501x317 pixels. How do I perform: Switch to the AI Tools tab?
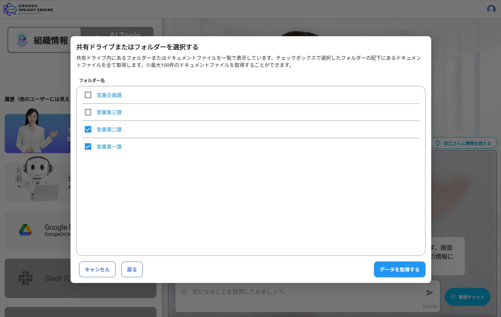click(x=125, y=32)
